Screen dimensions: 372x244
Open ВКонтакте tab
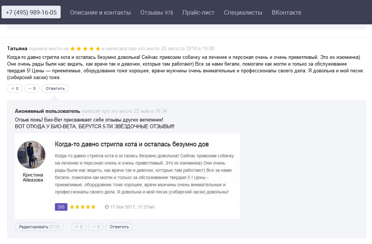pos(286,12)
